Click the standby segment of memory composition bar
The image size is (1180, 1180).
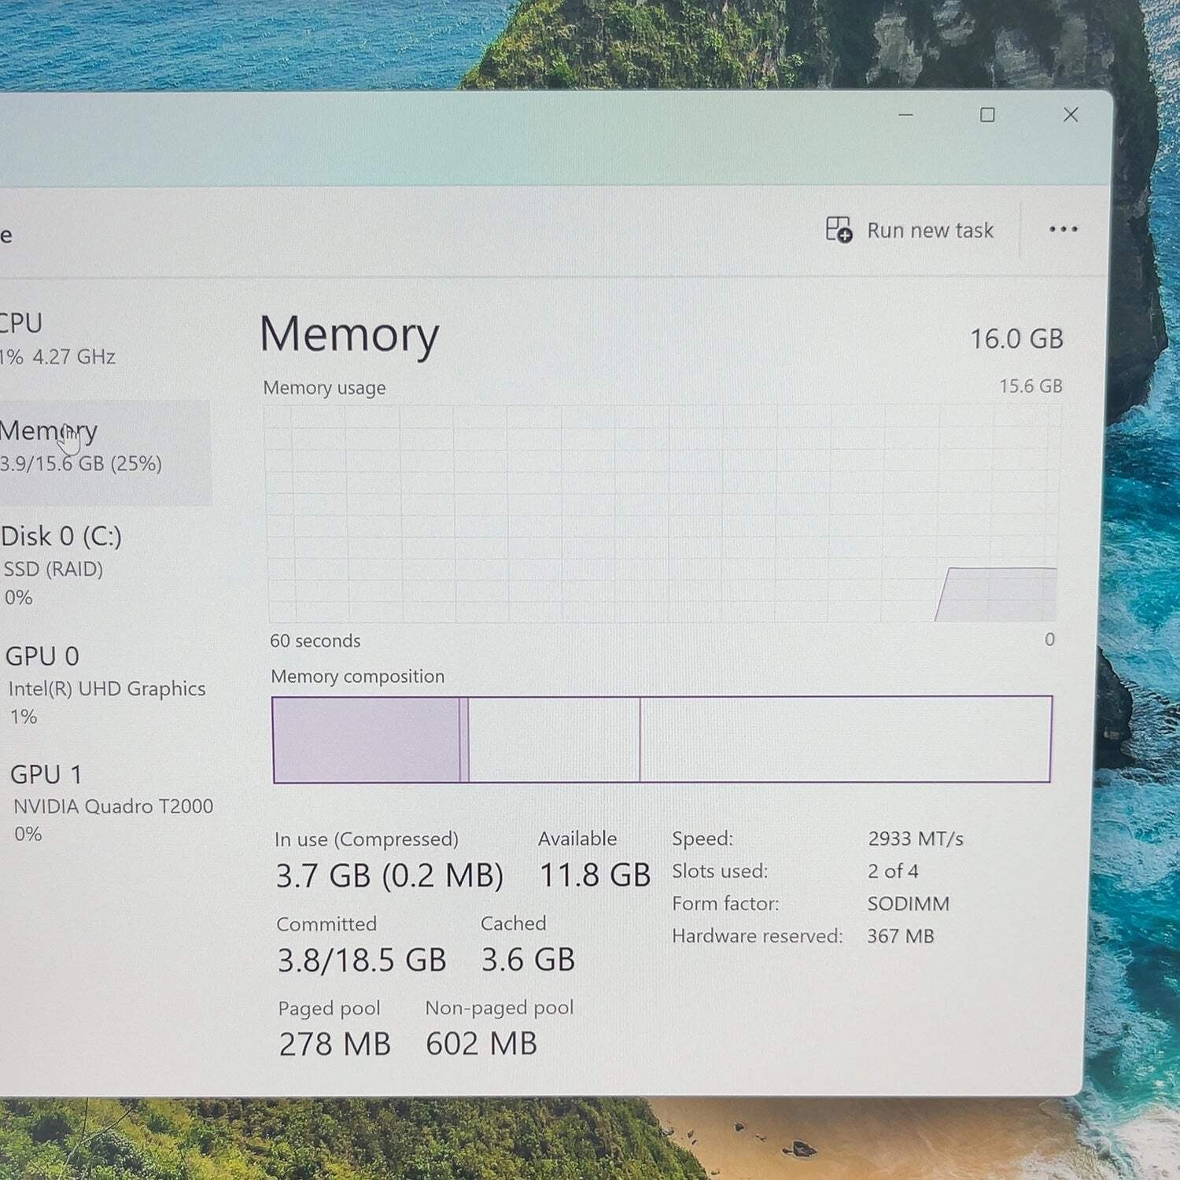coord(554,739)
